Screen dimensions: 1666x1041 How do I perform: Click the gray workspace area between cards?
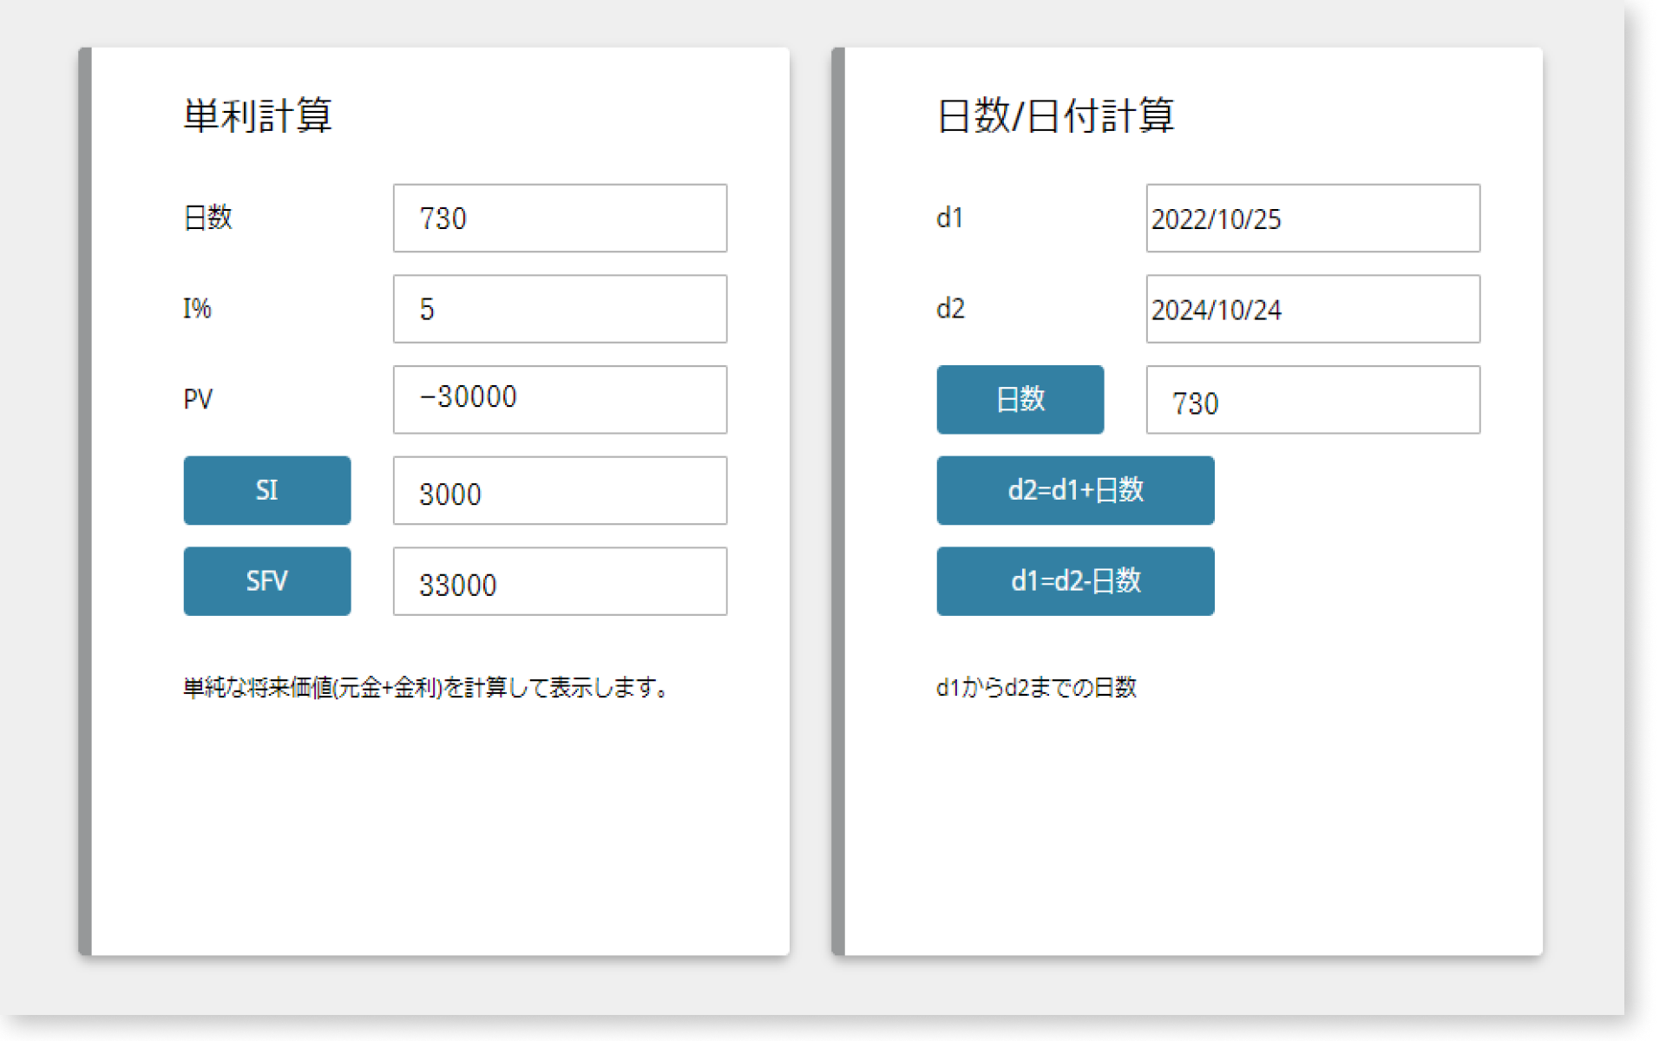pos(816,520)
